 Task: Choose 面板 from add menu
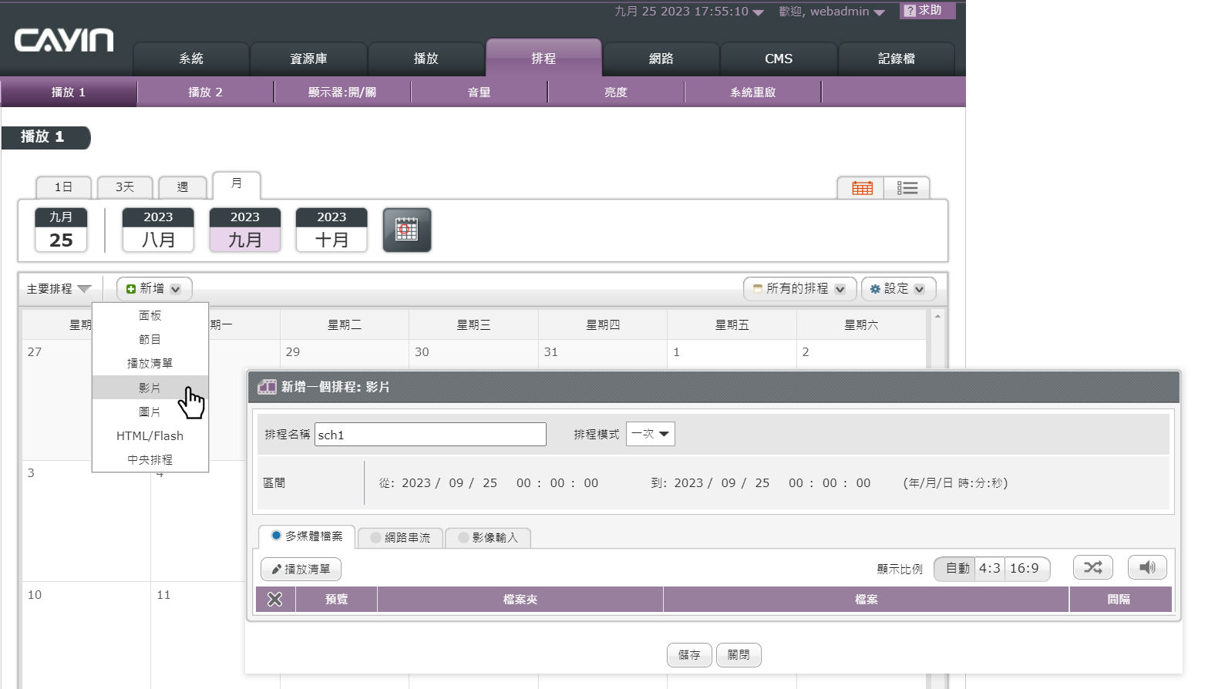150,315
